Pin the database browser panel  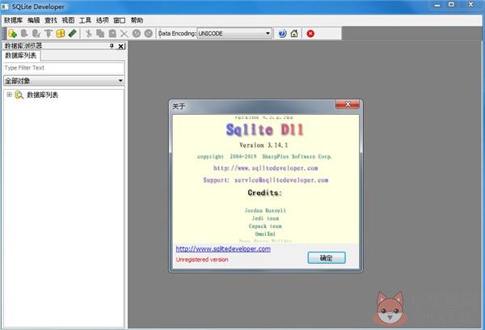click(x=112, y=46)
